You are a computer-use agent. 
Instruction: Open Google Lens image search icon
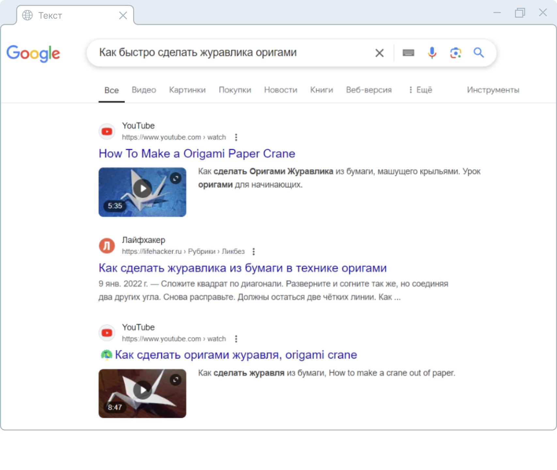coord(456,53)
